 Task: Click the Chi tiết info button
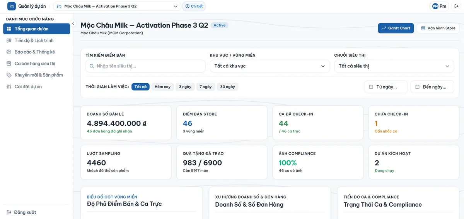pyautogui.click(x=194, y=6)
